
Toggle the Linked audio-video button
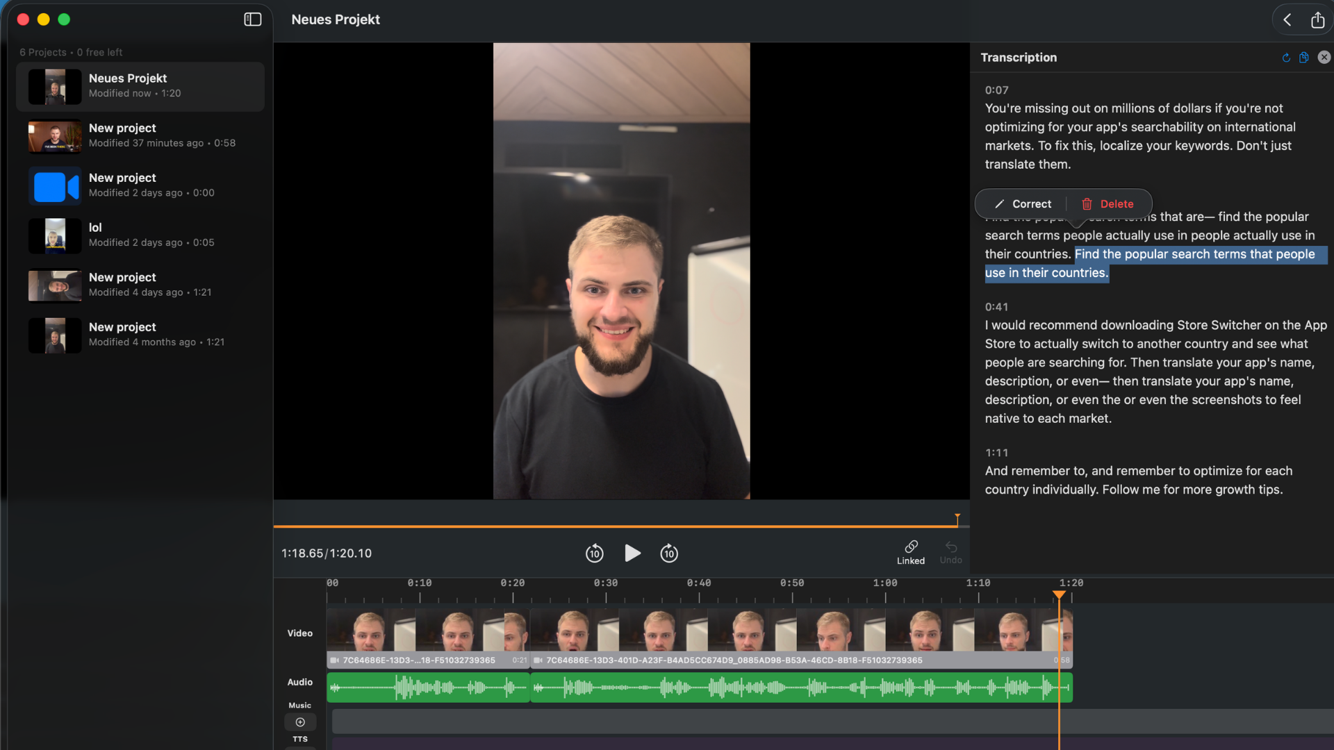point(911,552)
